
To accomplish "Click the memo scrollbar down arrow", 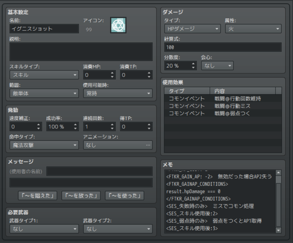I will click(278, 230).
